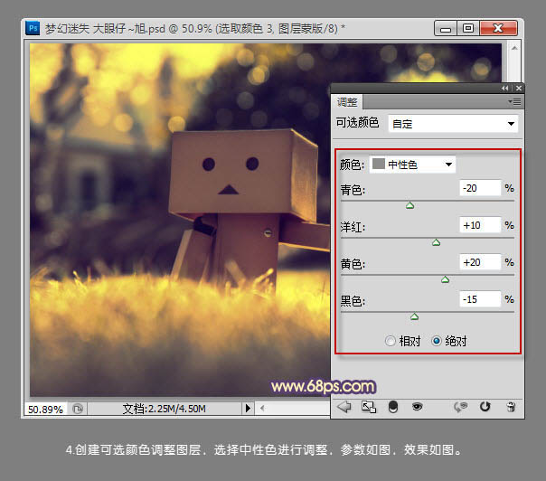The height and width of the screenshot is (481, 546).
Task: Toggle layer visibility eye in adjustments panel
Action: coord(418,408)
